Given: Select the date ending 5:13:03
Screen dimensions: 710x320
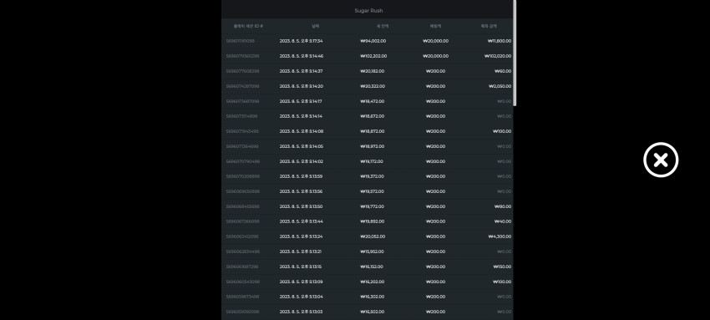Looking at the screenshot, I should 301,312.
